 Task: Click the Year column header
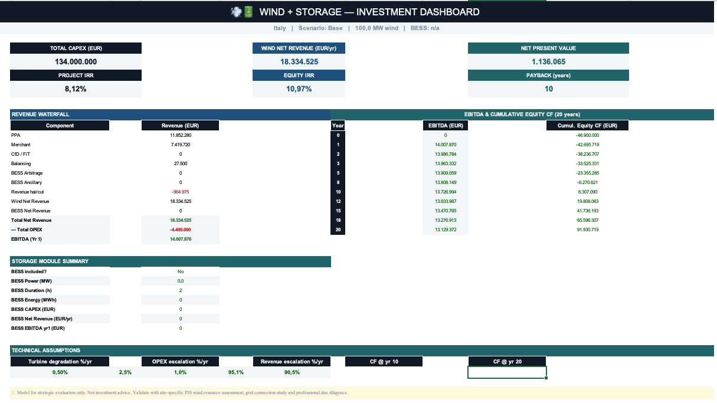tap(338, 126)
